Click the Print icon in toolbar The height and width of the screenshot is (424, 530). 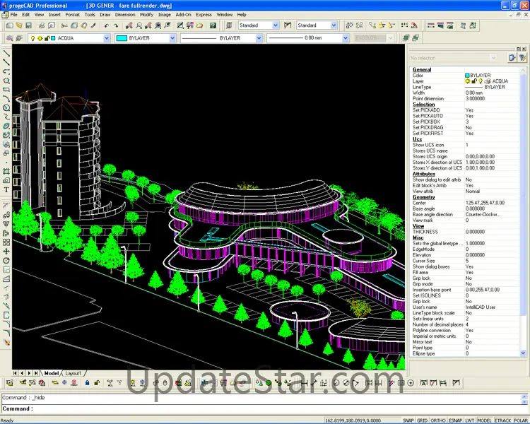pos(42,25)
